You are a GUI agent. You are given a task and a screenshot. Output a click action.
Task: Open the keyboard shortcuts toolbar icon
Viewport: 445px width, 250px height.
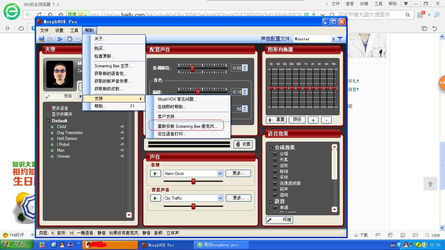click(49, 39)
